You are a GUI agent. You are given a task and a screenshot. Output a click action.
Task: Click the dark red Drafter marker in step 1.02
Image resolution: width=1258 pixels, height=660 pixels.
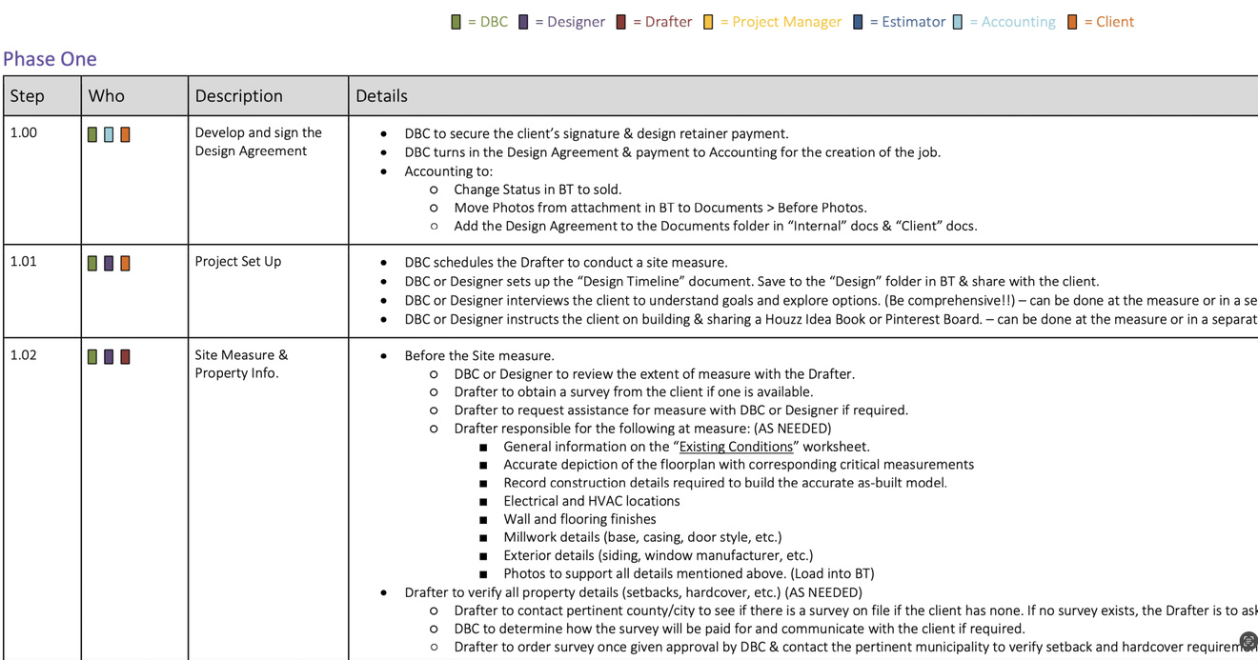tap(125, 356)
